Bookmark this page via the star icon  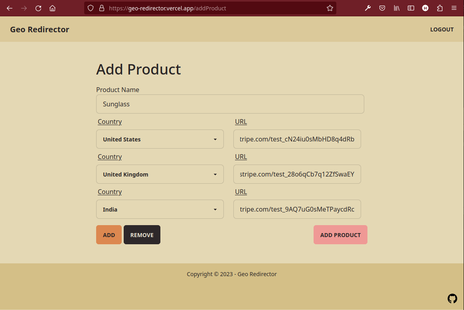point(330,8)
